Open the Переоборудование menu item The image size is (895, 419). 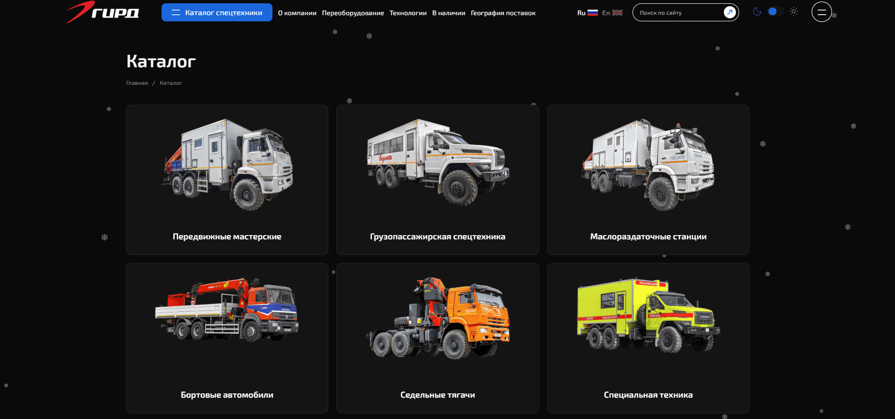[x=353, y=13]
